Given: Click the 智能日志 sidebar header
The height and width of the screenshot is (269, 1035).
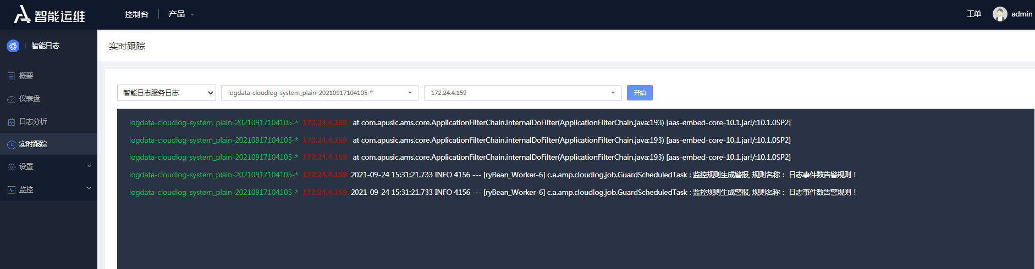Looking at the screenshot, I should pyautogui.click(x=45, y=46).
